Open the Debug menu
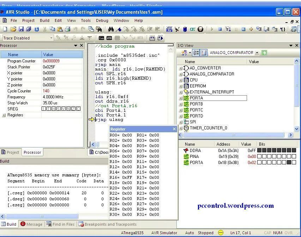301x237 pixels. pyautogui.click(x=102, y=20)
